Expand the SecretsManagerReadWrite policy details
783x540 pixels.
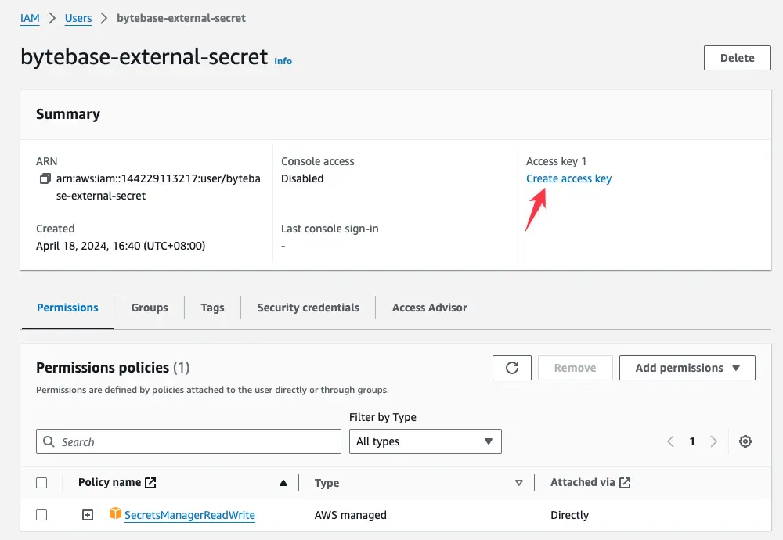coord(88,514)
